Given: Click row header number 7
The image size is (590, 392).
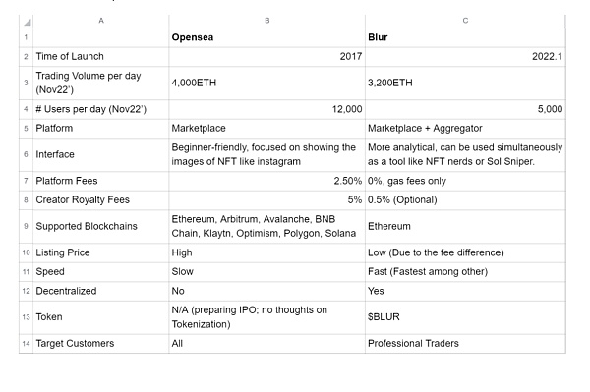Looking at the screenshot, I should pos(26,181).
